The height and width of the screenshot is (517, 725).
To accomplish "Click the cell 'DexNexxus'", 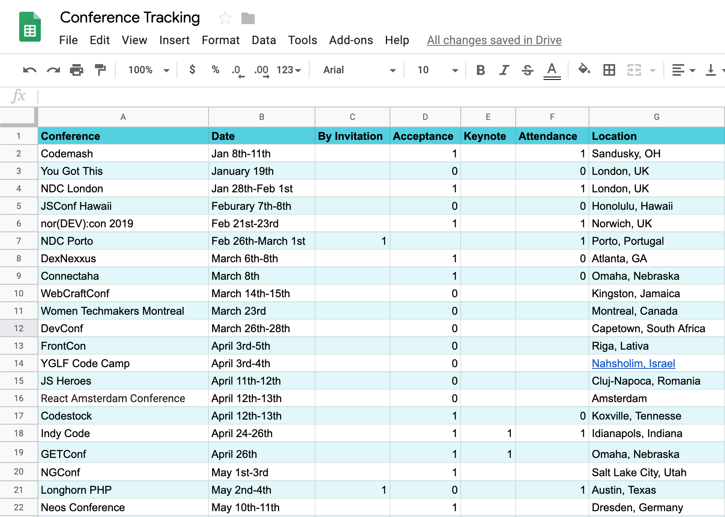I will tap(123, 258).
